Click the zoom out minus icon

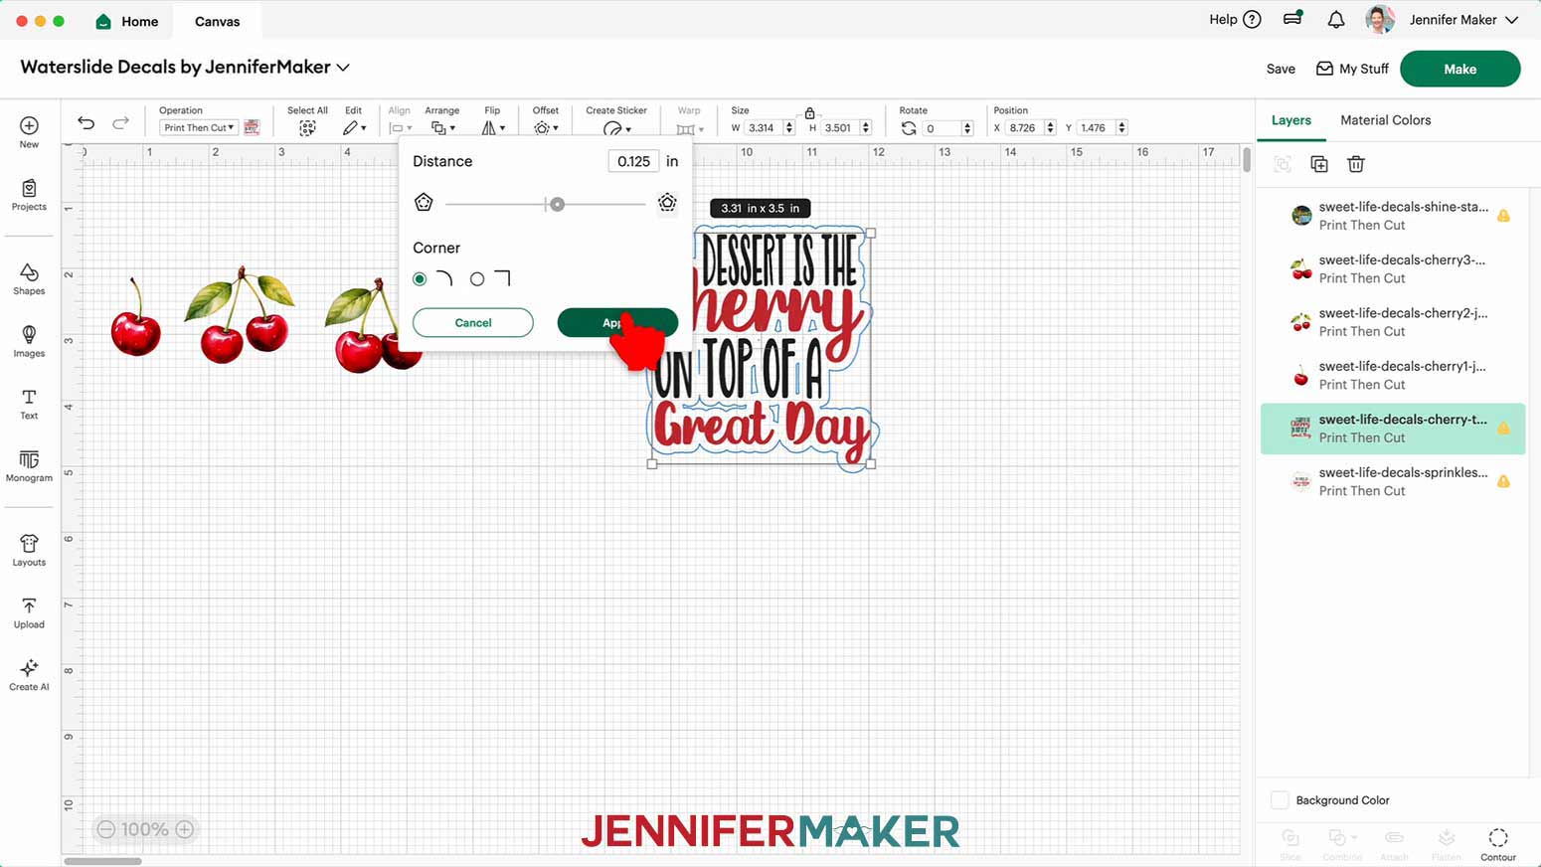coord(106,829)
